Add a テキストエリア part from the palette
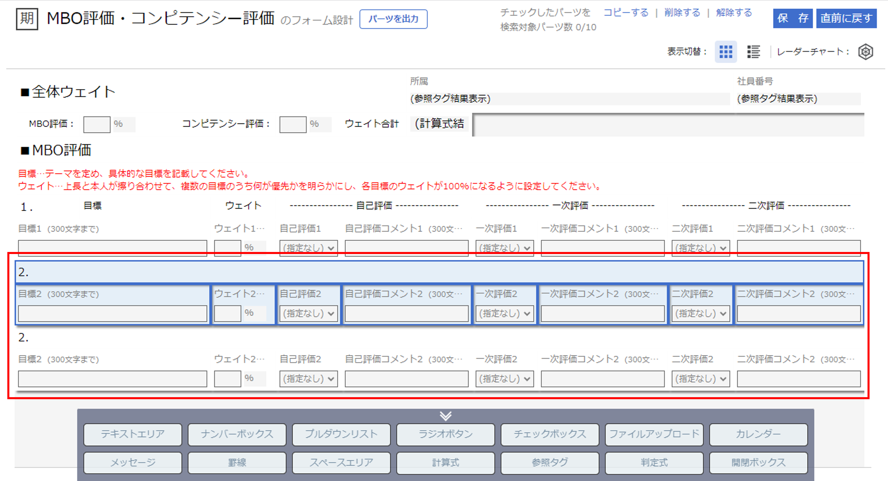The height and width of the screenshot is (481, 888). point(132,434)
